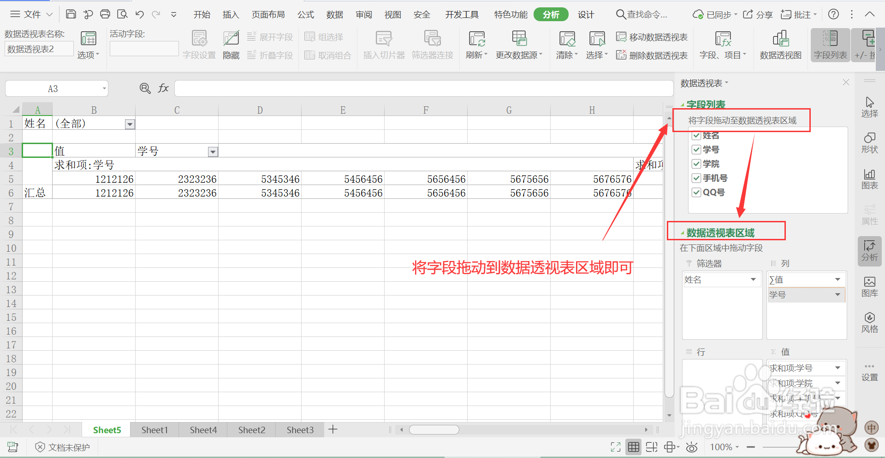The height and width of the screenshot is (458, 885).
Task: Open the 风格 style sidebar tool
Action: 869,323
